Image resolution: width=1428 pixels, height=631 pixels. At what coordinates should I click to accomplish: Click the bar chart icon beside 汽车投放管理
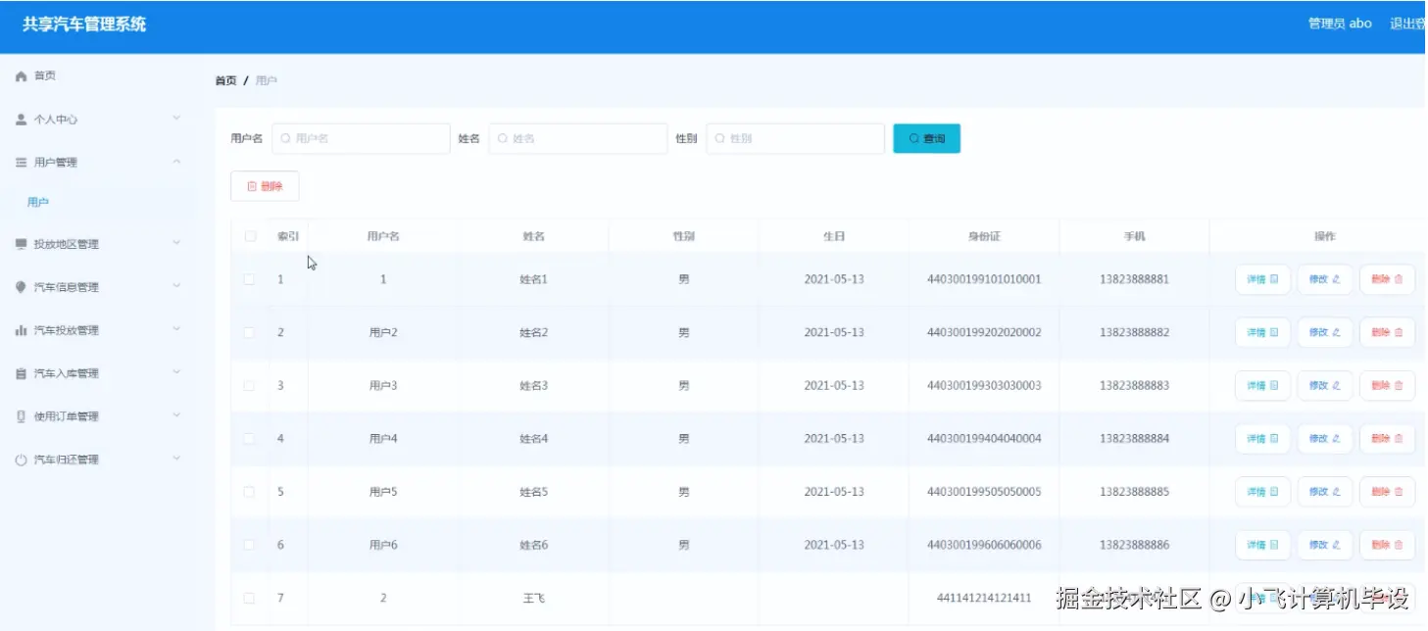pyautogui.click(x=21, y=330)
